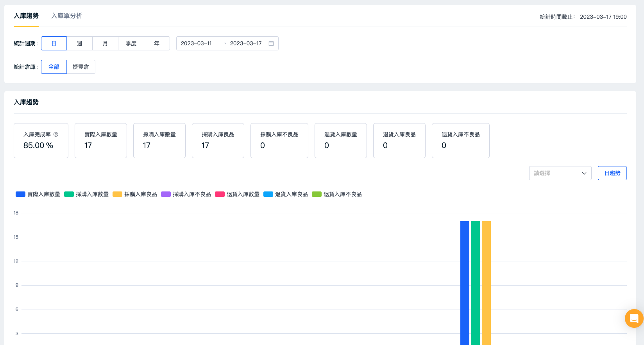
Task: Toggle 實際入庫數量 legend series
Action: (x=38, y=194)
